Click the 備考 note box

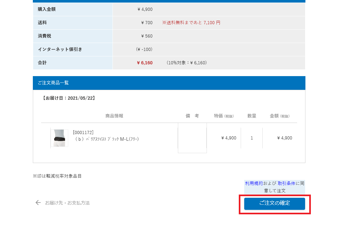[x=192, y=138]
